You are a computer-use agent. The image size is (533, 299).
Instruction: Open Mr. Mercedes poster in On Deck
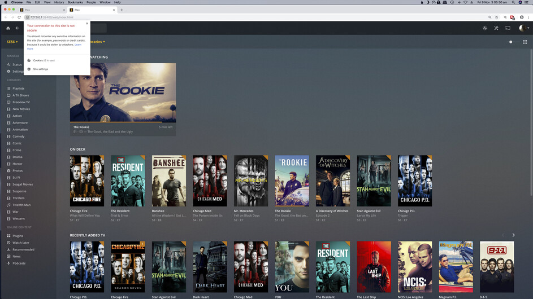[x=251, y=181]
